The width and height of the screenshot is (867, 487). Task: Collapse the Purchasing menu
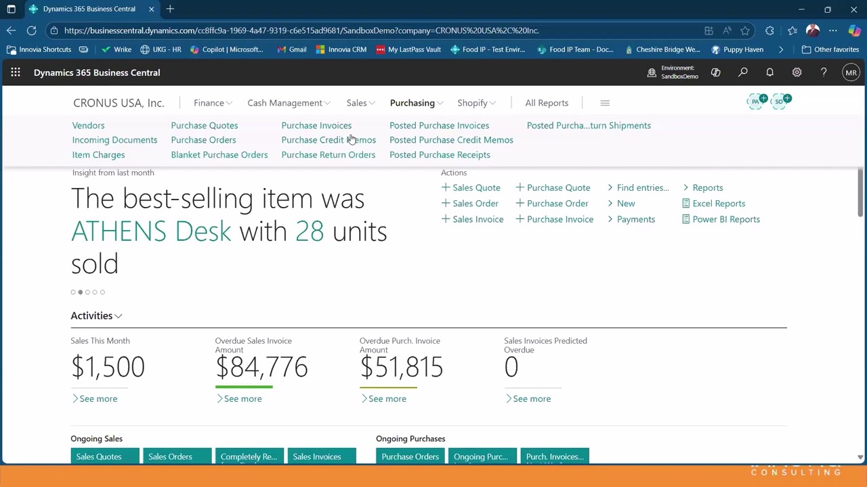click(416, 103)
